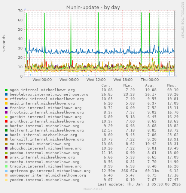Screen dimensions: 186x193
Task: Select agda.internal.michaelhowe.org legend label
Action: point(42,90)
